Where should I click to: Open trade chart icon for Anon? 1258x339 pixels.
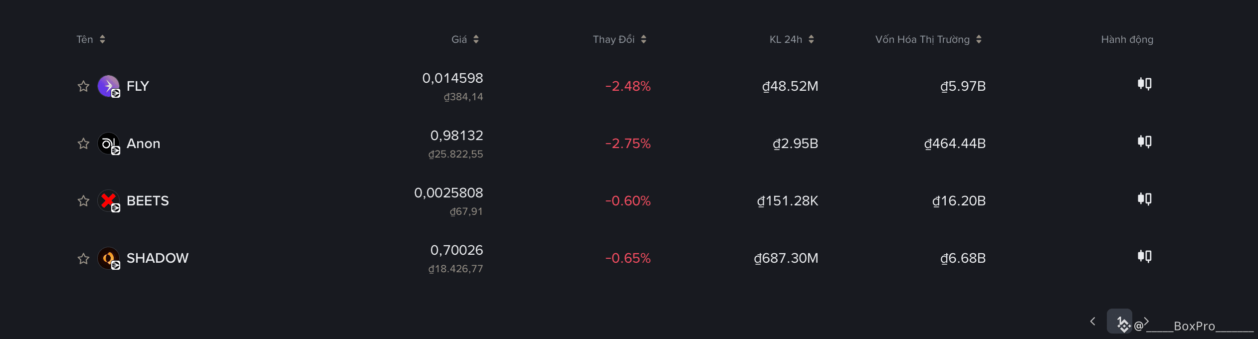pos(1144,142)
